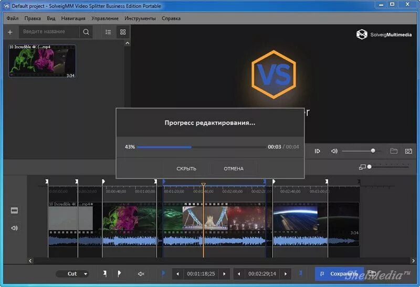This screenshot has width=420, height=287.
Task: Open output folder icon beside the volume slider
Action: [x=394, y=151]
